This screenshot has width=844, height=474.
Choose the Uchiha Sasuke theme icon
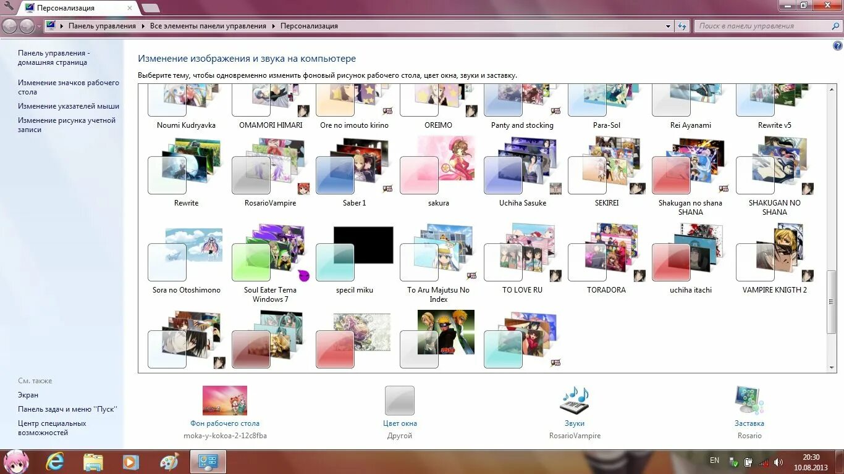coord(522,165)
